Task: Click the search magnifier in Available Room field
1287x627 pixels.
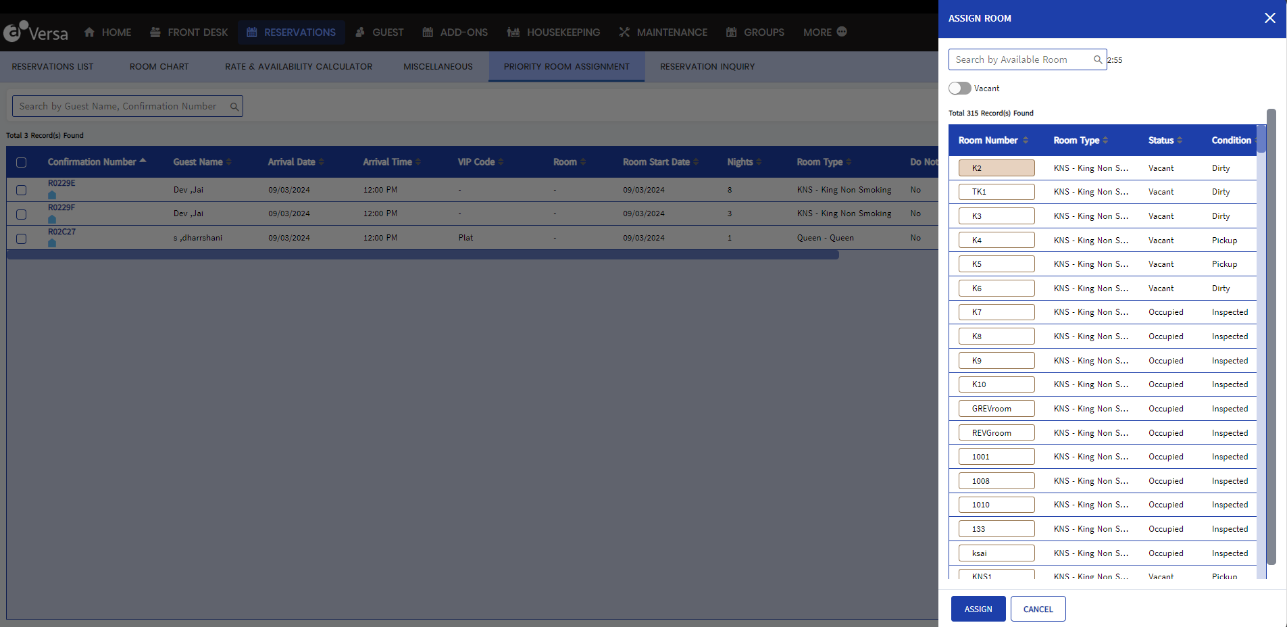Action: [x=1096, y=59]
